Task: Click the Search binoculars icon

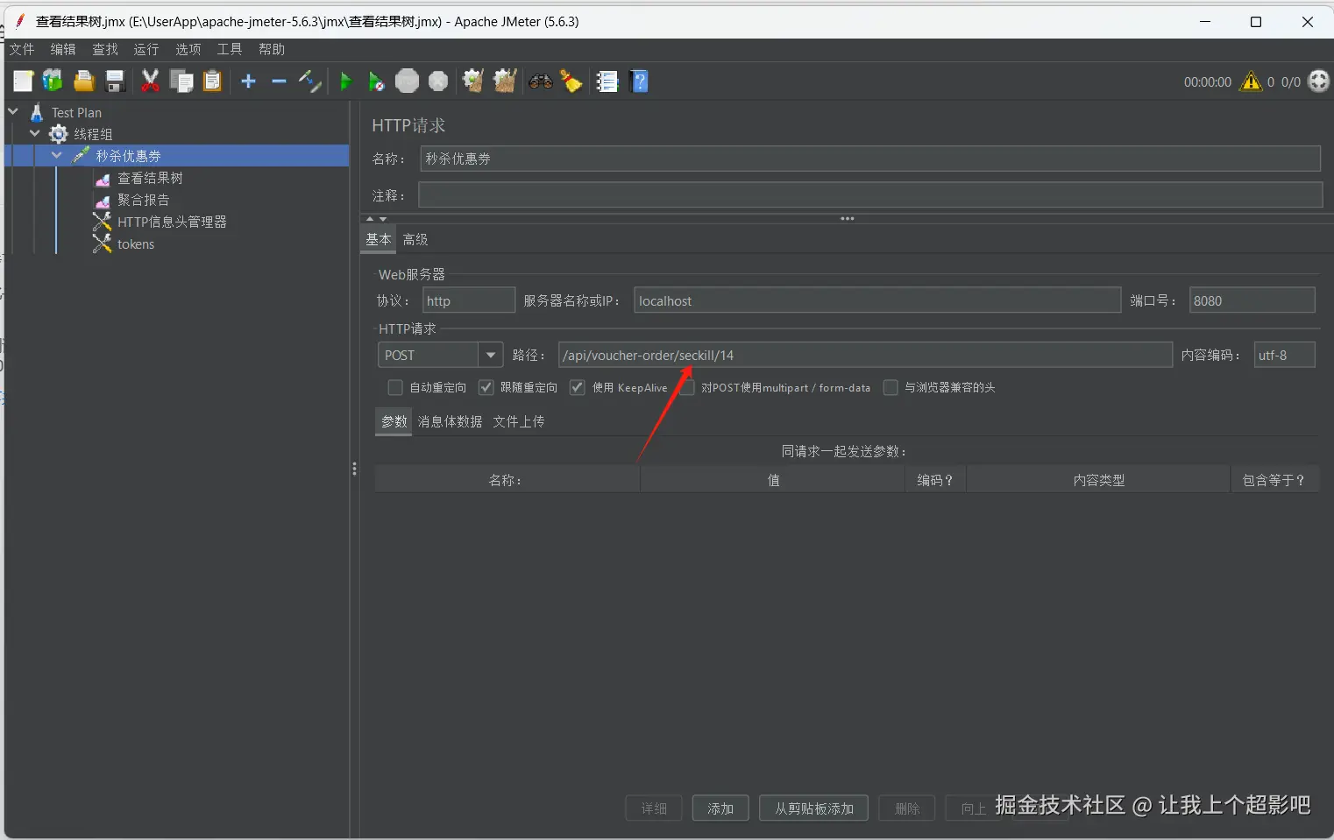Action: [541, 81]
